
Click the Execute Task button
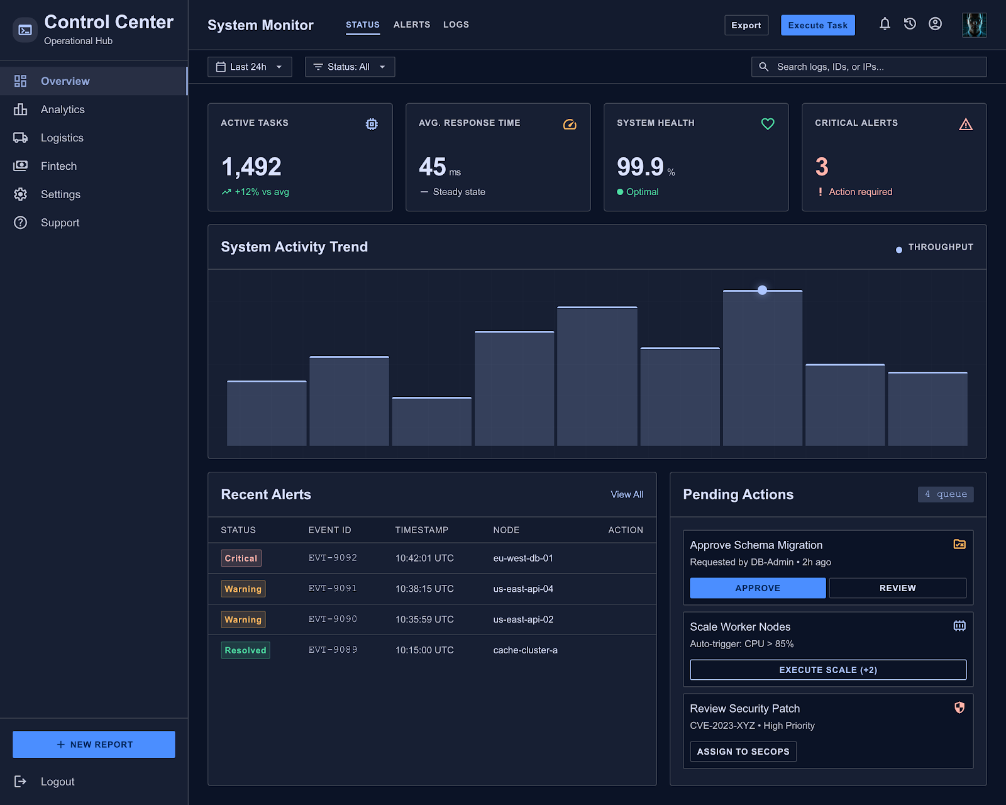[817, 25]
